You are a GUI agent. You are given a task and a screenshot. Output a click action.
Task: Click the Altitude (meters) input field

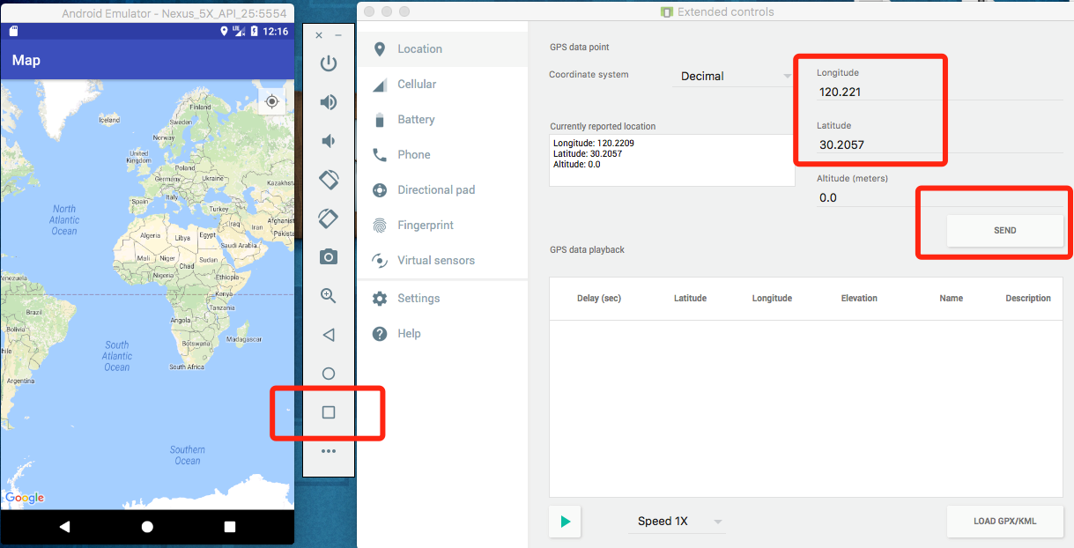tap(939, 197)
